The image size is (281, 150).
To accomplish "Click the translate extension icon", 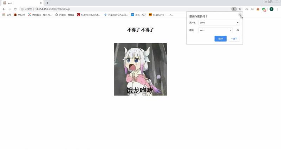I will 252,9.
